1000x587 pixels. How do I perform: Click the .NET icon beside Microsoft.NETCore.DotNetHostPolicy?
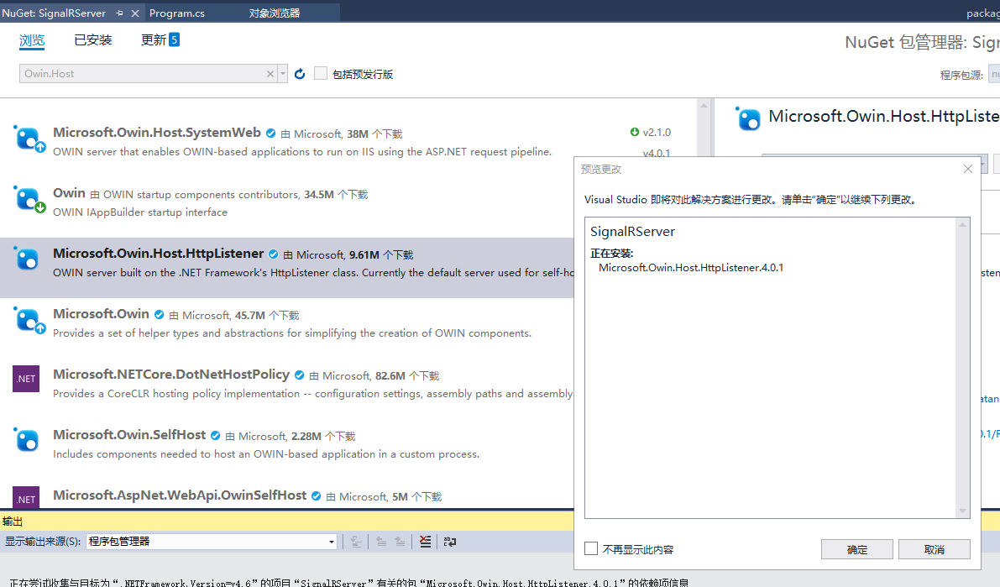25,379
